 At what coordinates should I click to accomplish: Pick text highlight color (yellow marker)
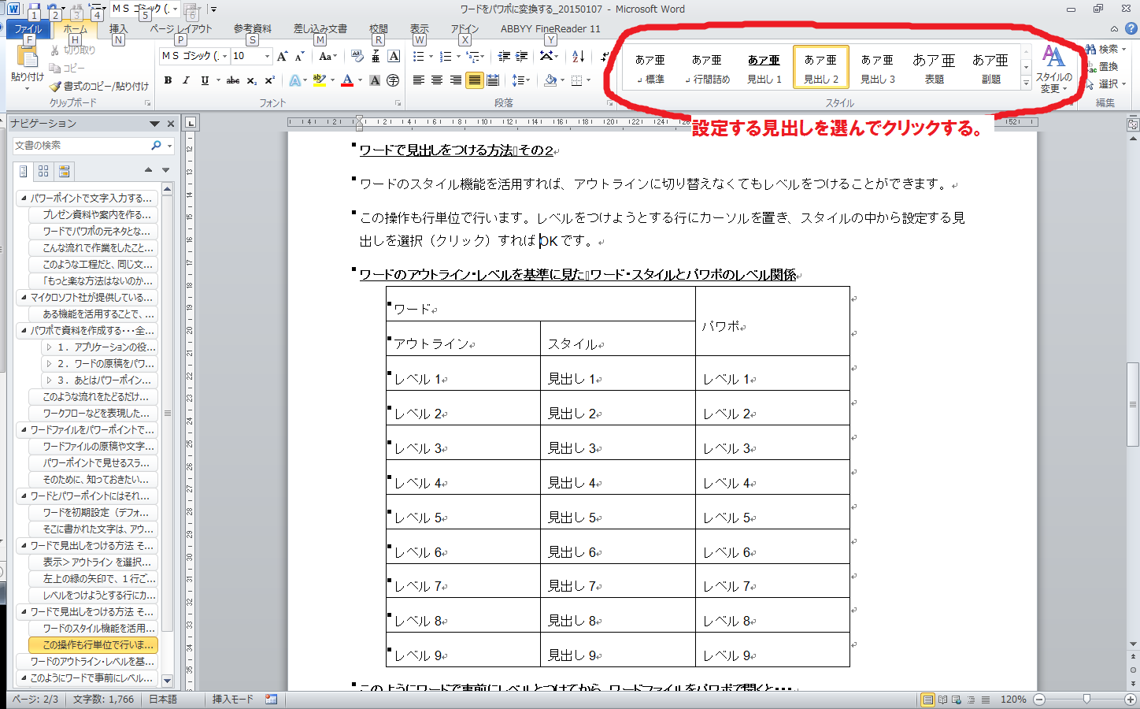(x=319, y=80)
